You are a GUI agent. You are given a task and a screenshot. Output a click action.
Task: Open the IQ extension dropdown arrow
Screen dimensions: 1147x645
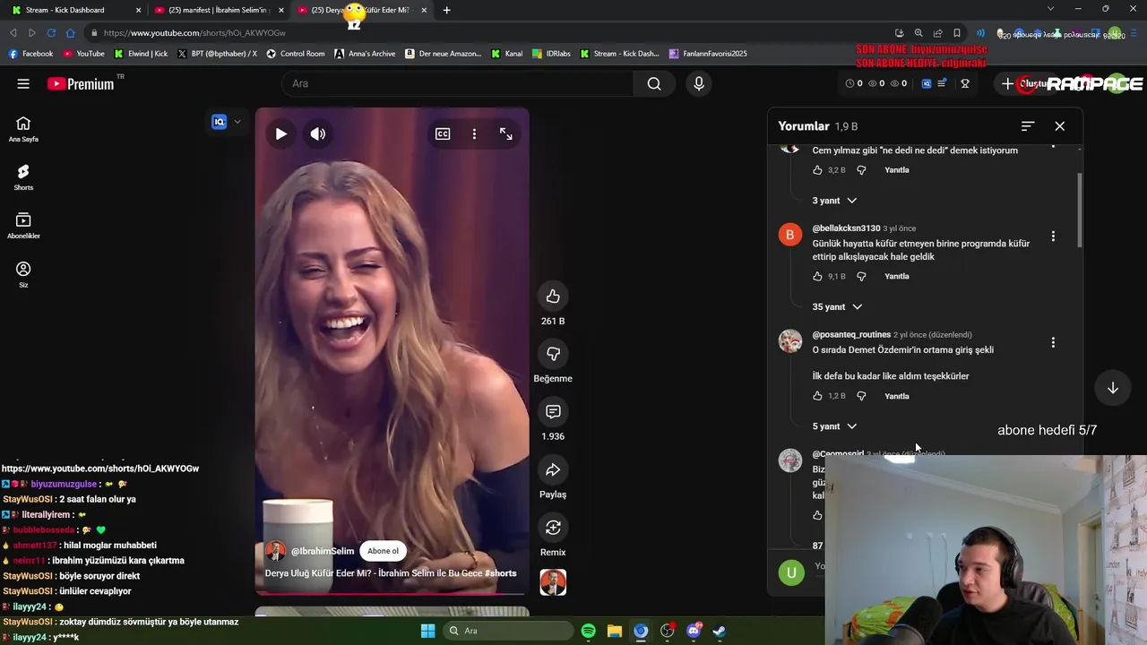pyautogui.click(x=237, y=122)
